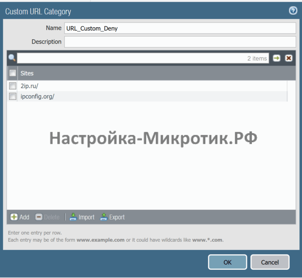Screen dimensions: 302x278
Task: Click the disabled Delete button
Action: click(47, 217)
